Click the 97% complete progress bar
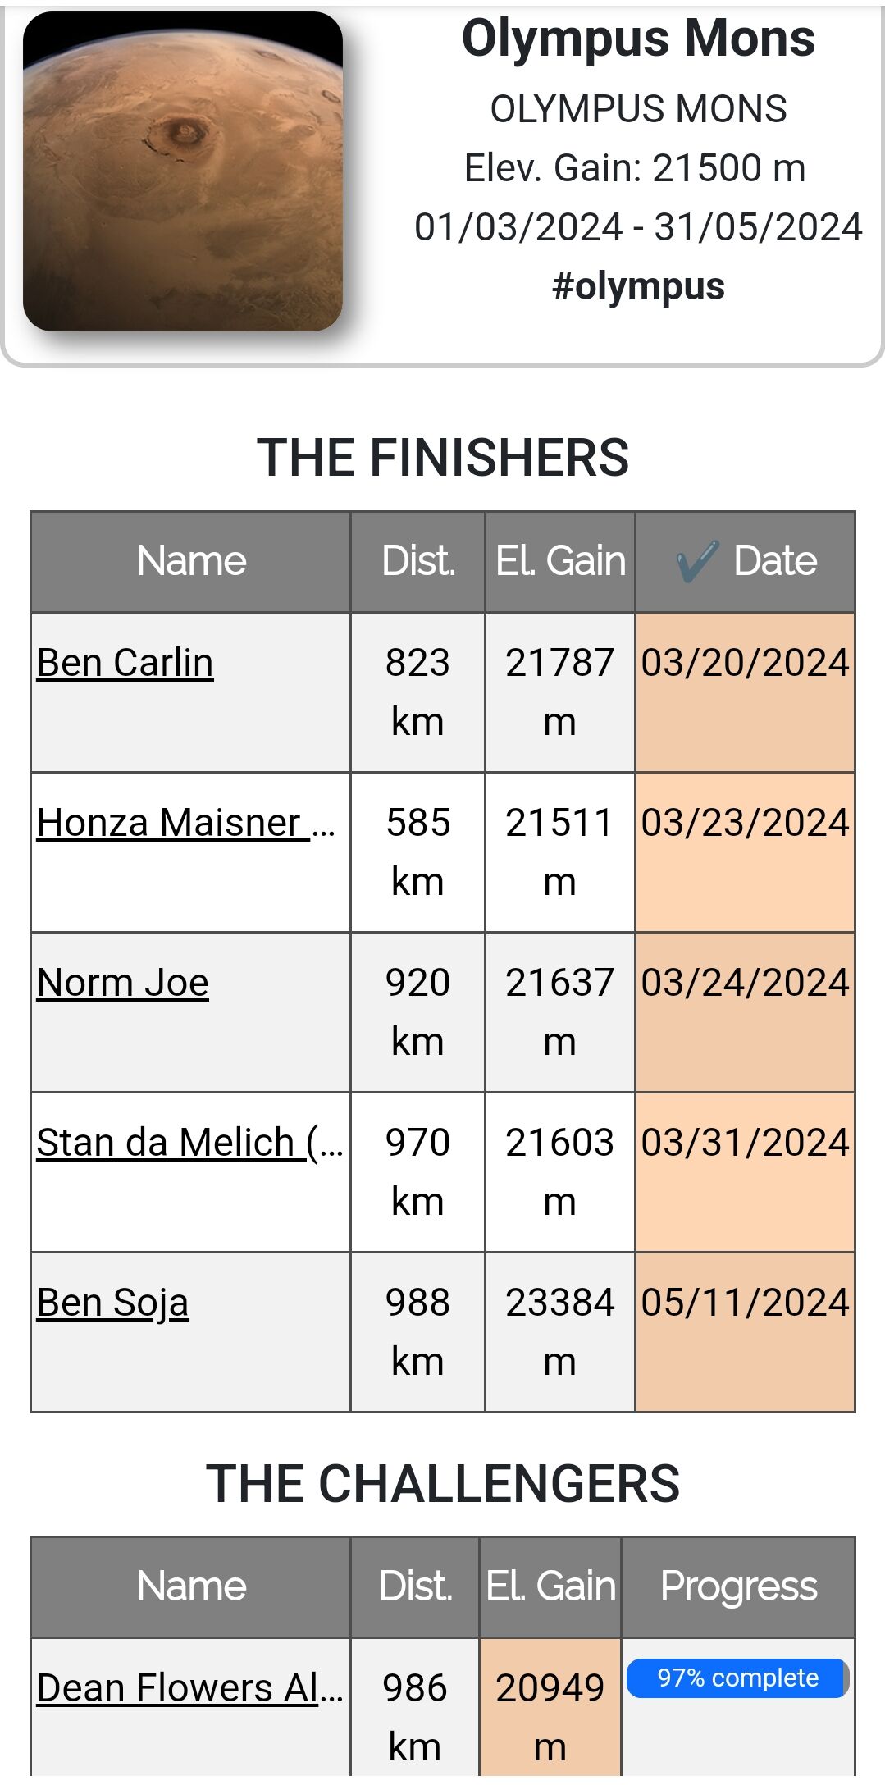 click(737, 1678)
